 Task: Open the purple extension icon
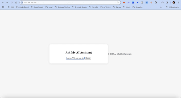click(x=128, y=3)
